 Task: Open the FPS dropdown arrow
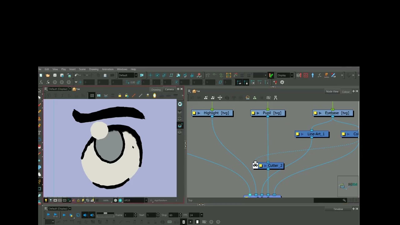click(202, 215)
